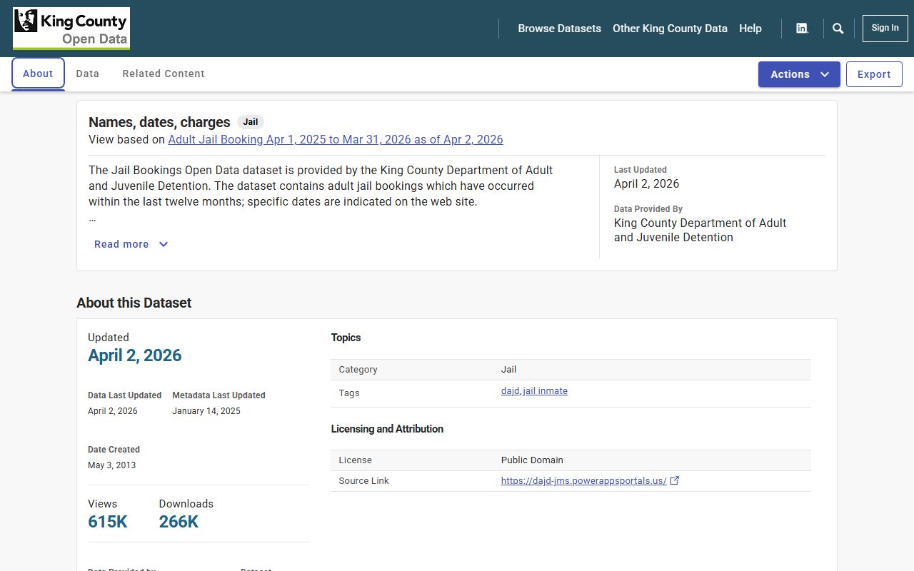Click the 'Licensing and Attribution' heading
The image size is (914, 571).
point(387,429)
